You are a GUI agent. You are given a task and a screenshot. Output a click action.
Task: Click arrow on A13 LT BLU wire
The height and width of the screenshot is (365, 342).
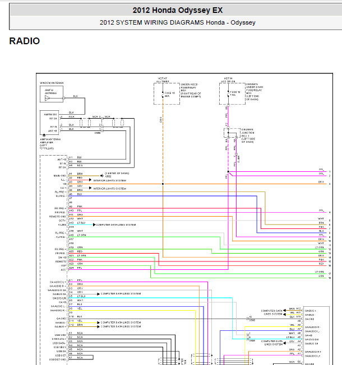click(x=94, y=224)
